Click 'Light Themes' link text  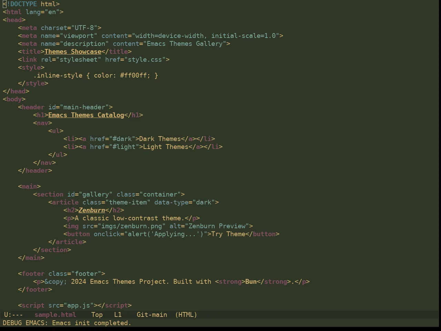tap(166, 147)
